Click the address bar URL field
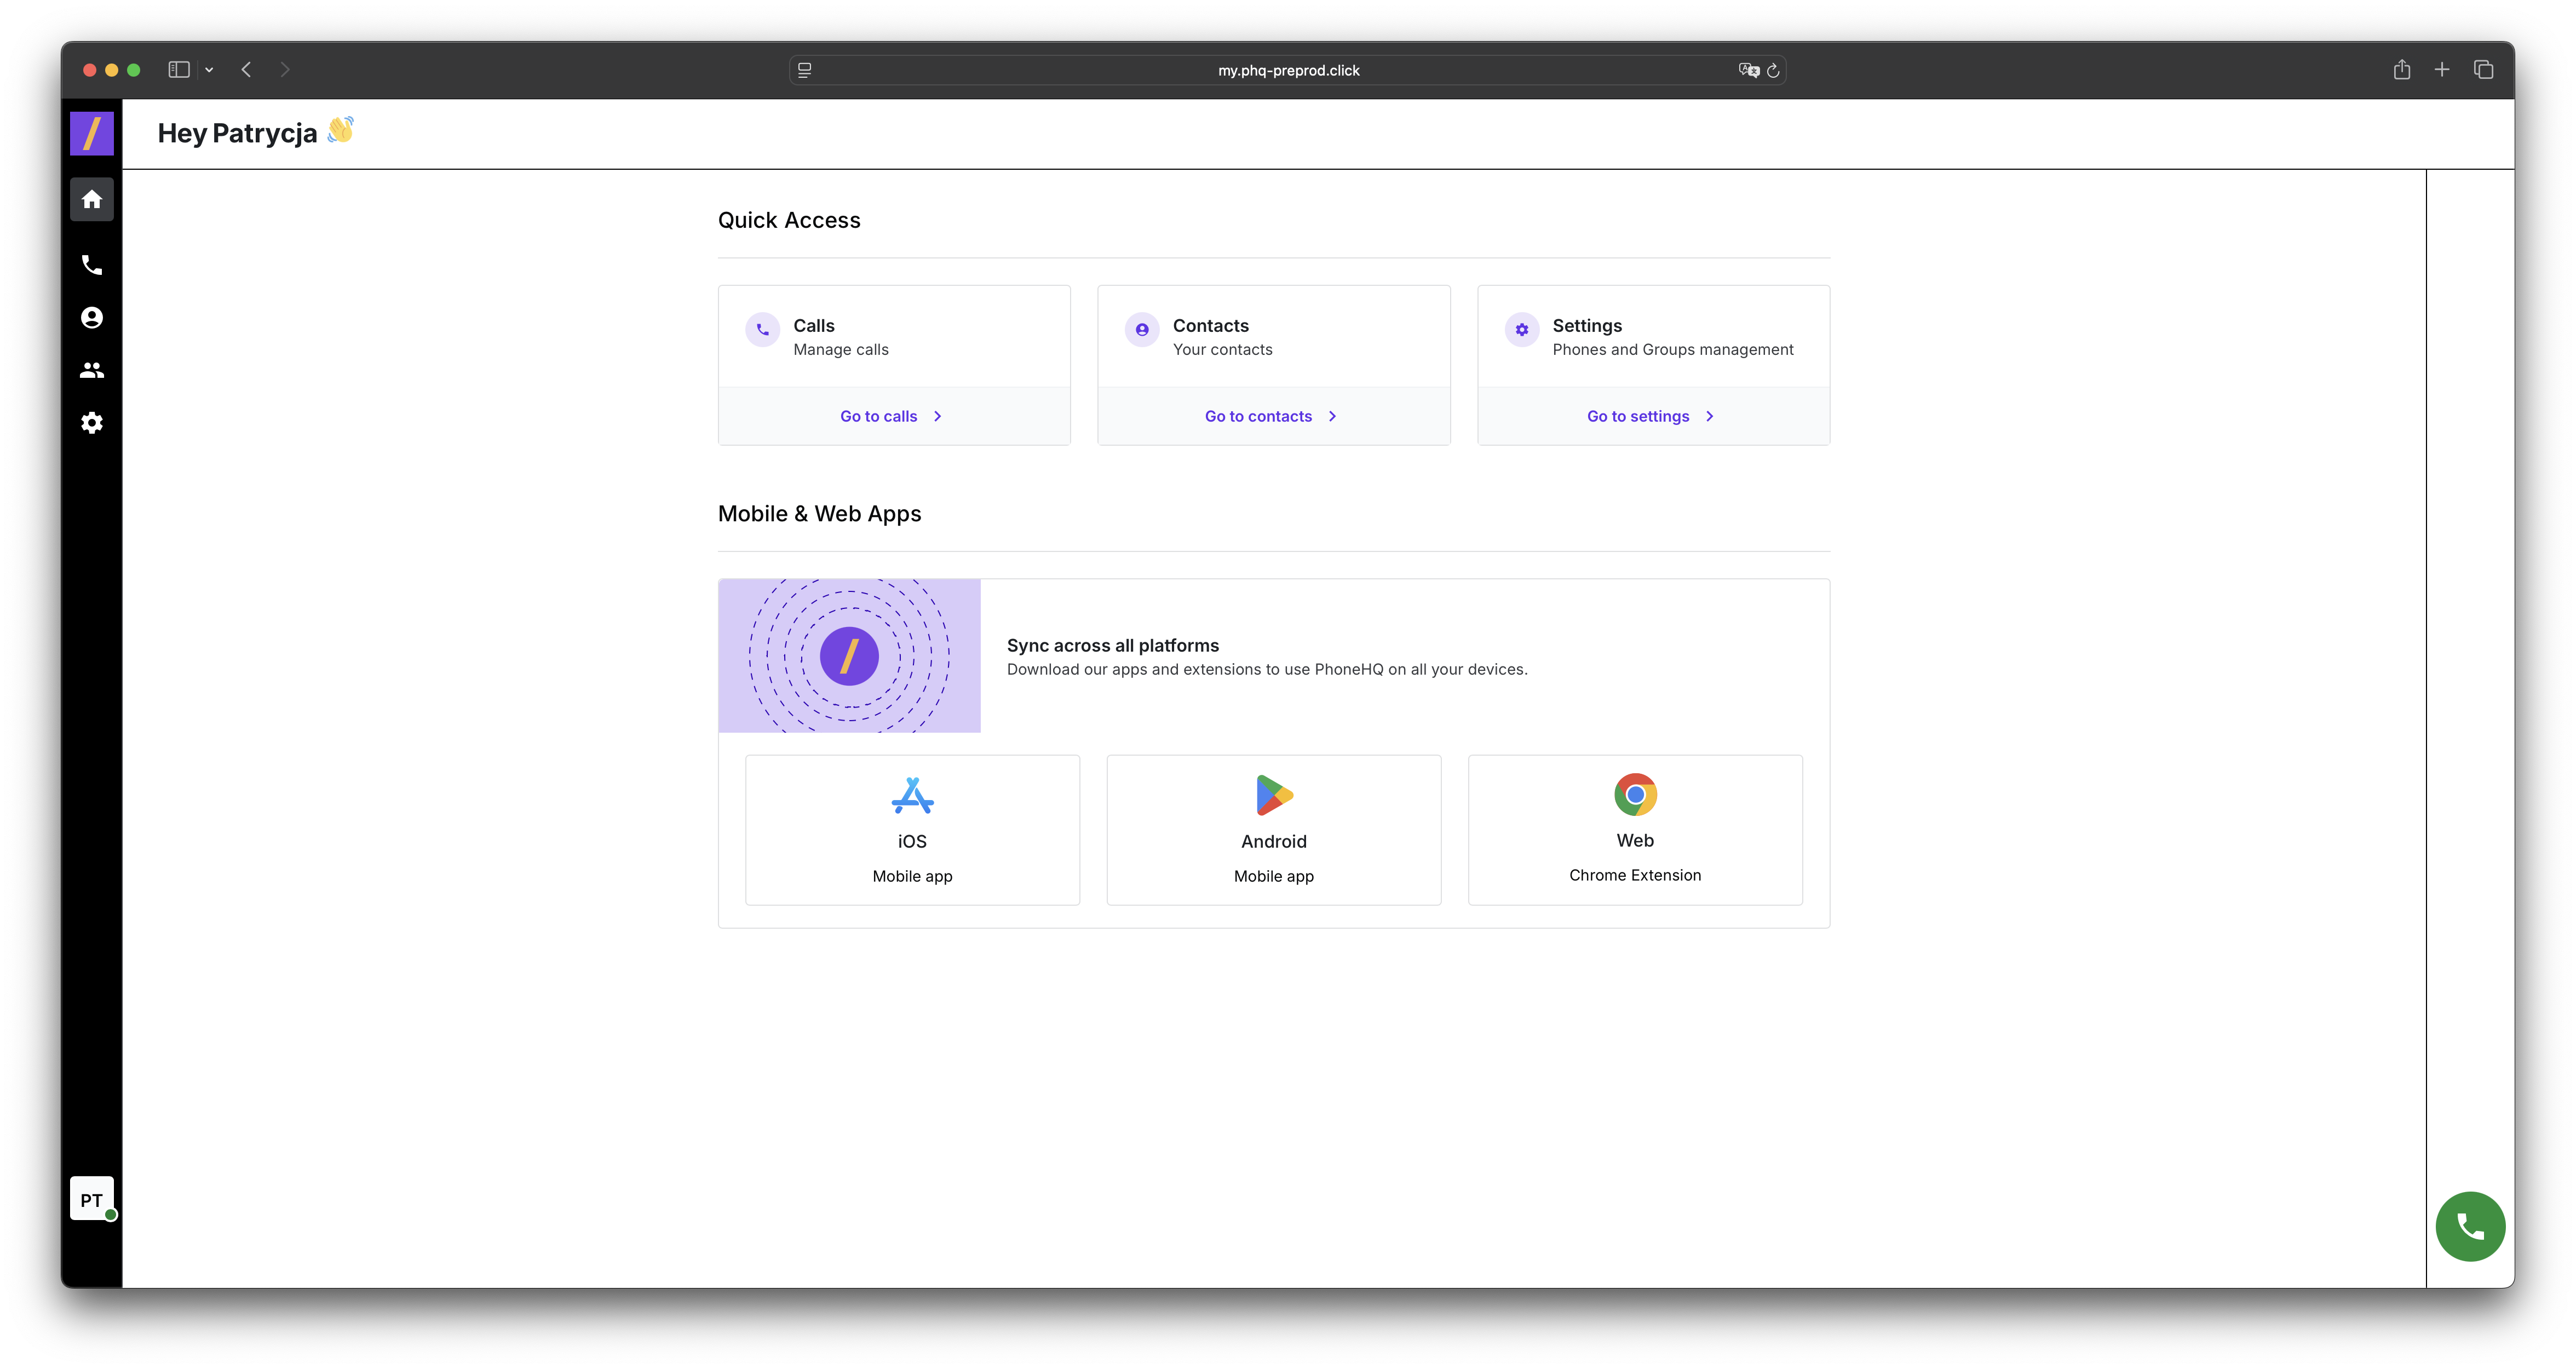 [x=1287, y=70]
